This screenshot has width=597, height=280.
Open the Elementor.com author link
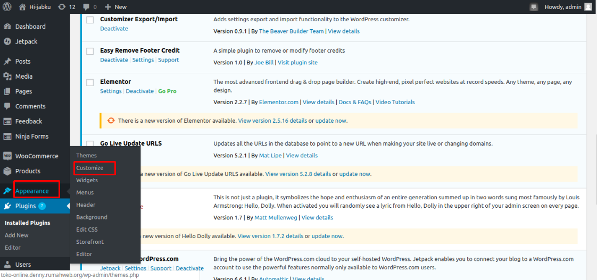pos(279,102)
